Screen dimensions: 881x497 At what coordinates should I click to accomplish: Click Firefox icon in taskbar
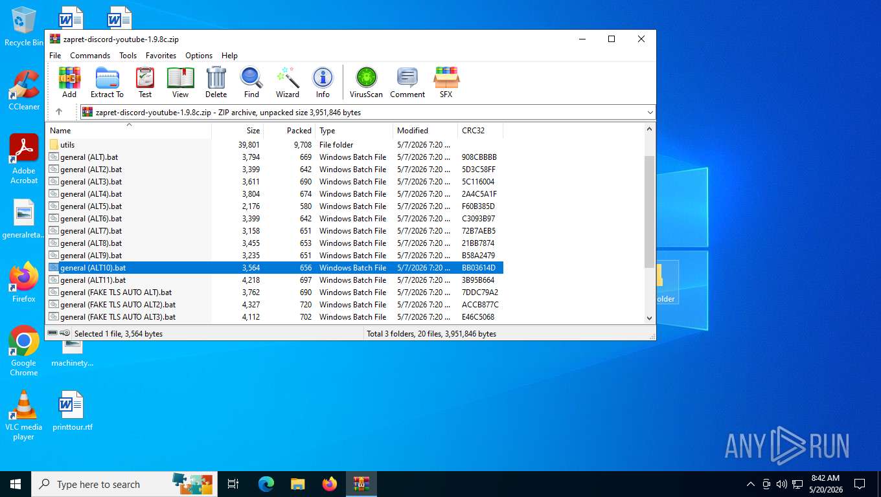point(330,484)
